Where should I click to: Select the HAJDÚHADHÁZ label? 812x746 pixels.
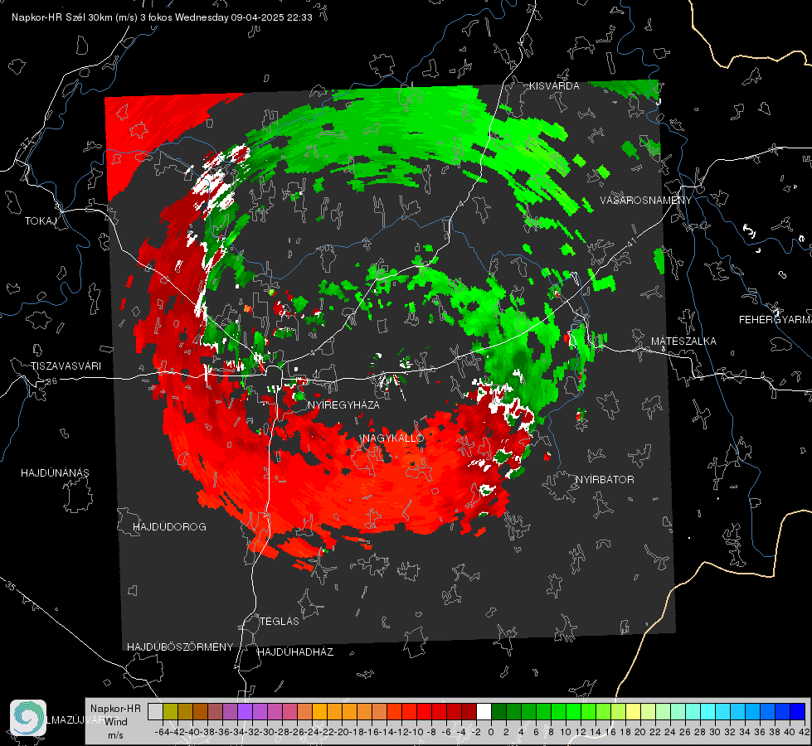(x=295, y=652)
